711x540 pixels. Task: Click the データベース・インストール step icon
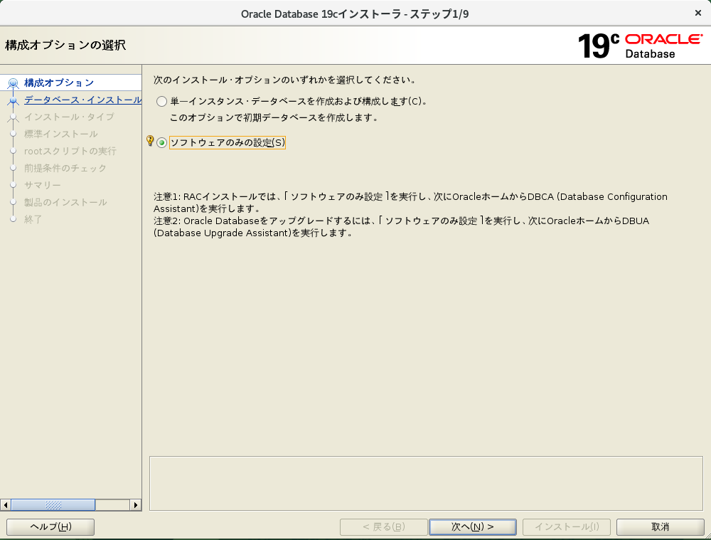pyautogui.click(x=13, y=100)
